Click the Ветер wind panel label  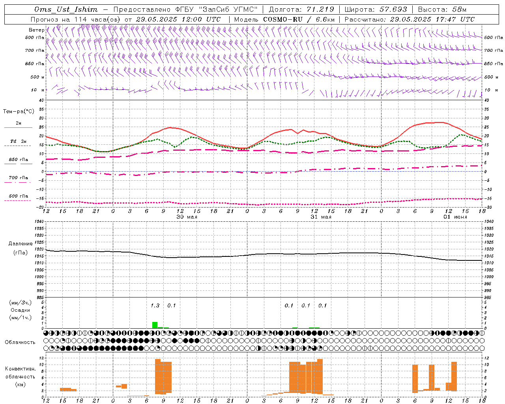click(x=36, y=30)
